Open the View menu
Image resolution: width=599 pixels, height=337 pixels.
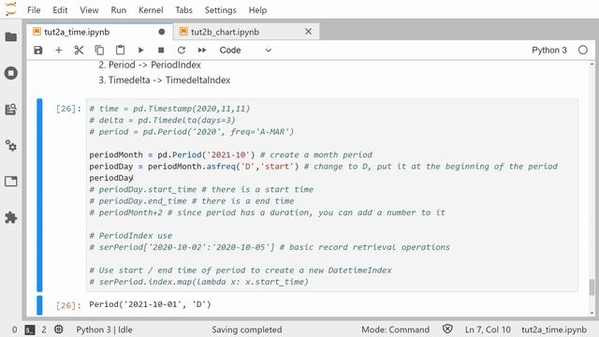(x=89, y=10)
